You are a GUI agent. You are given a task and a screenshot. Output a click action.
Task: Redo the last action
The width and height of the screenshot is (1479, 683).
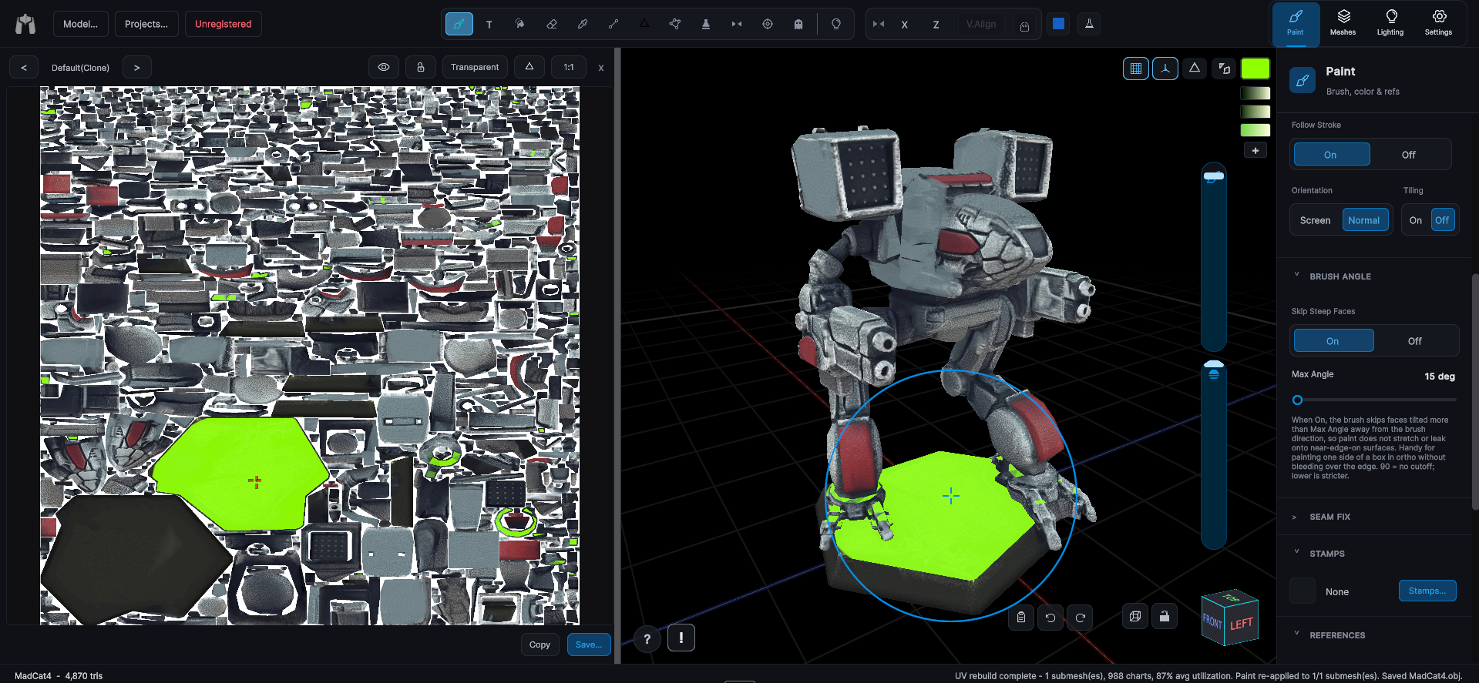click(x=1081, y=617)
